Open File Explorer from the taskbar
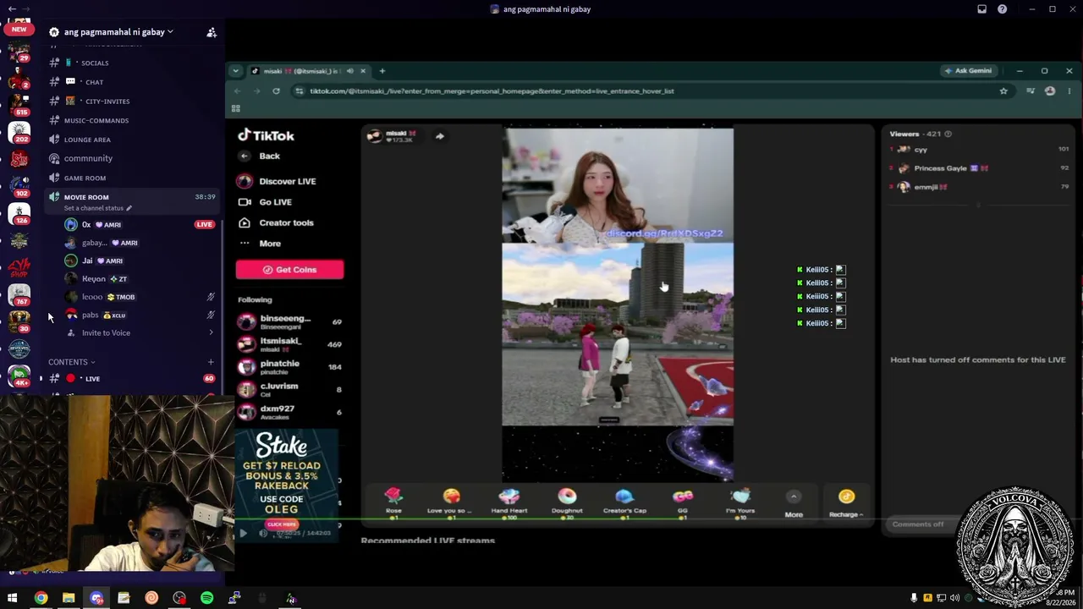This screenshot has height=609, width=1083. click(69, 598)
